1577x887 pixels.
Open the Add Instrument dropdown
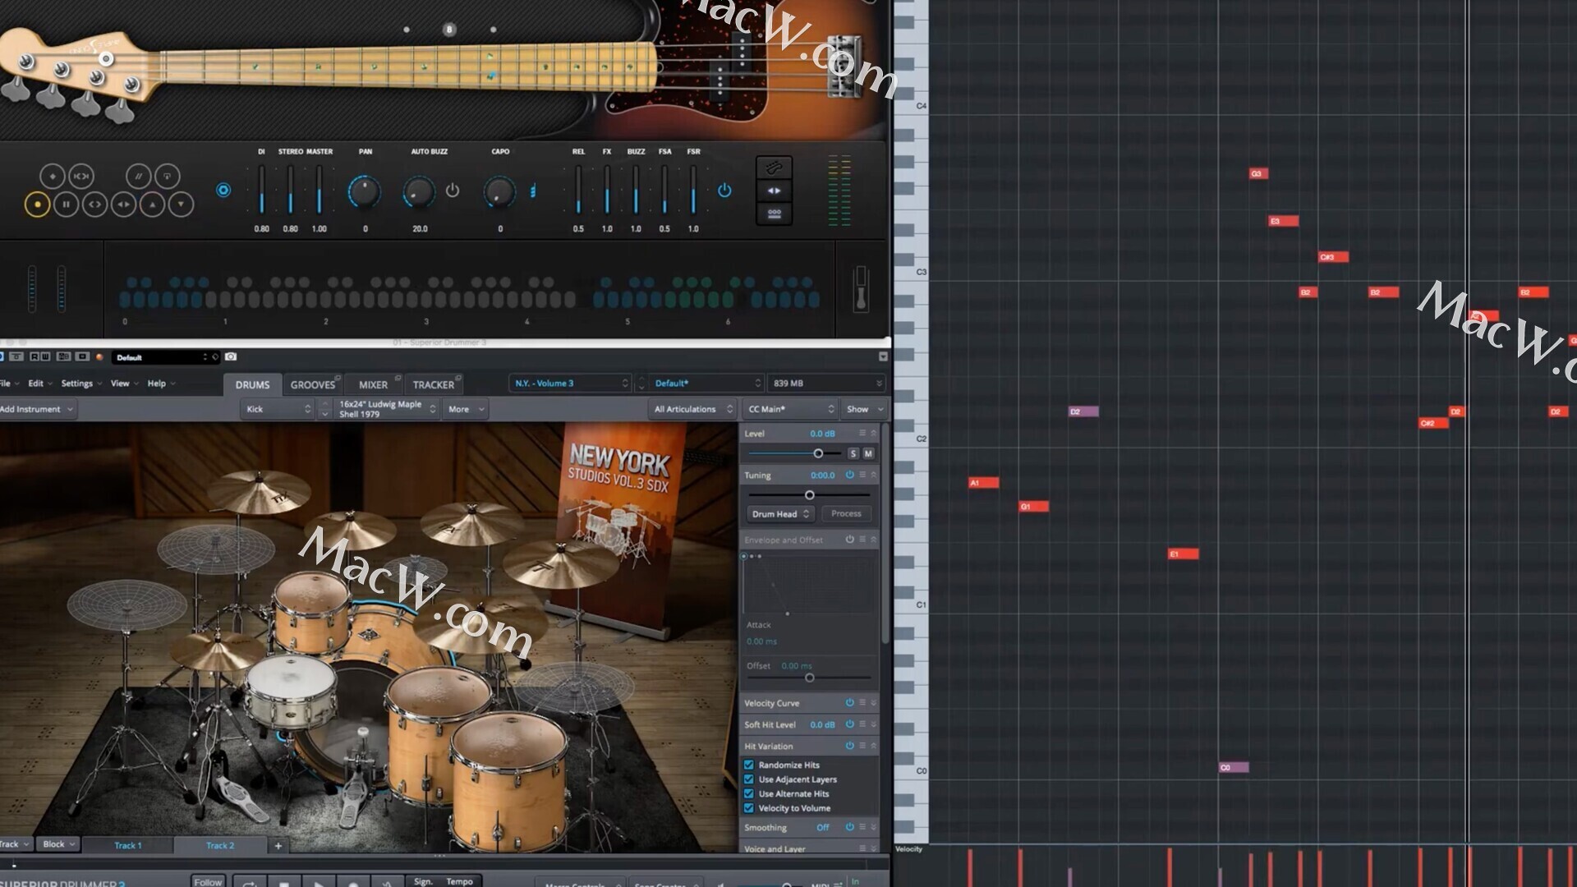click(x=37, y=409)
